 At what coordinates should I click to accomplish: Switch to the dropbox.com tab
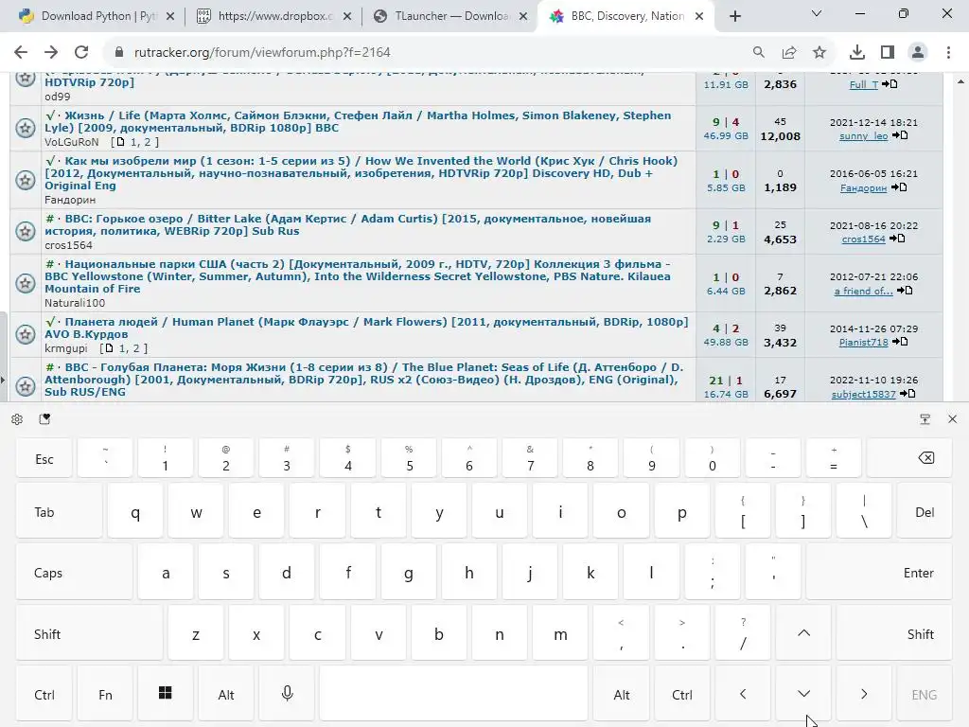tap(275, 16)
